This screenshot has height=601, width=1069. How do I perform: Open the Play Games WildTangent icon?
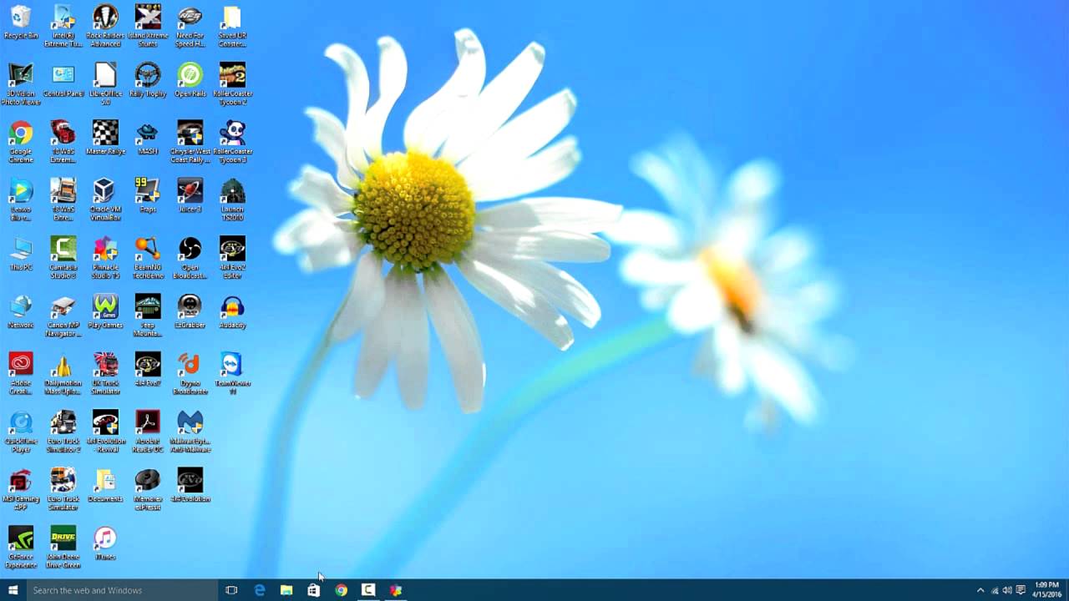point(105,311)
